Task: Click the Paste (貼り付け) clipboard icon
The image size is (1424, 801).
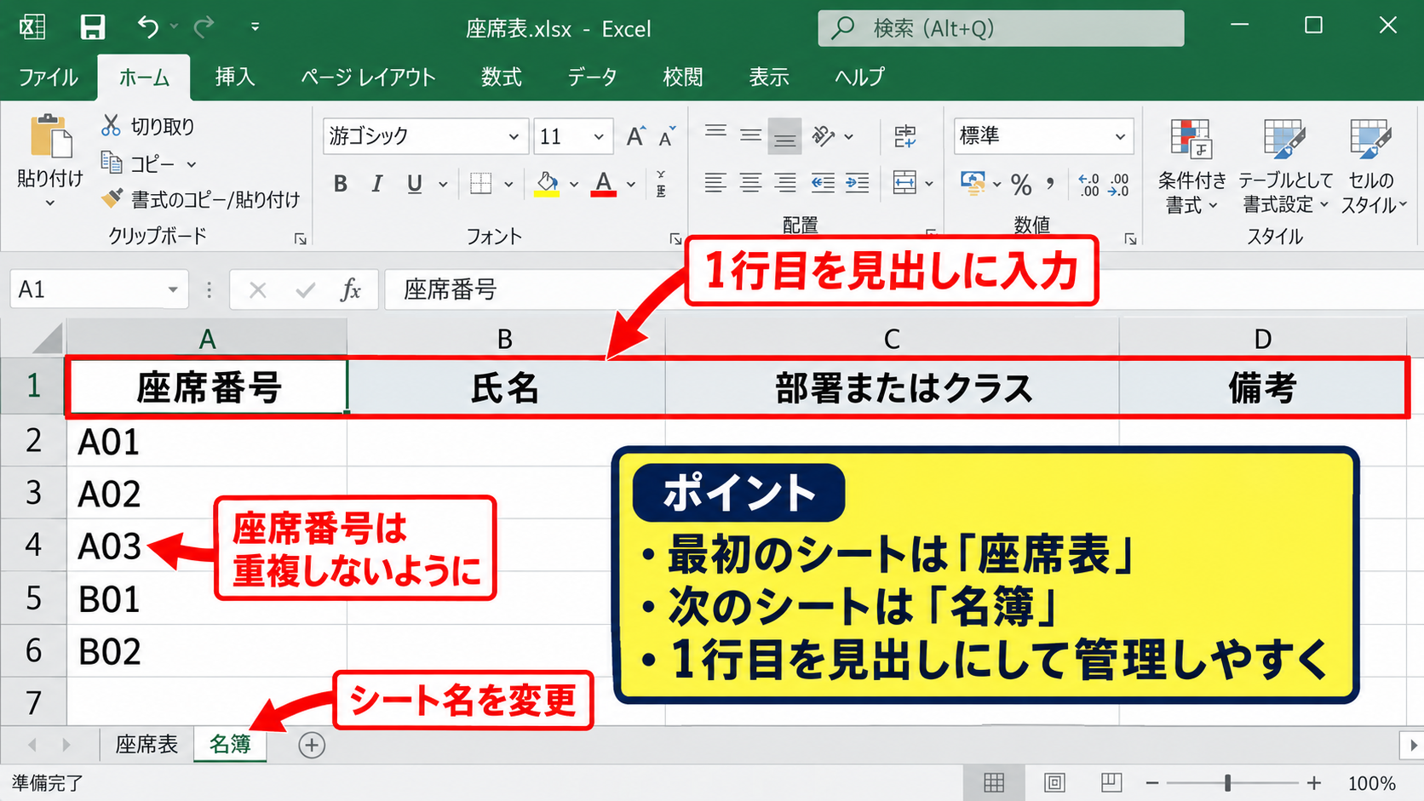Action: coord(50,136)
